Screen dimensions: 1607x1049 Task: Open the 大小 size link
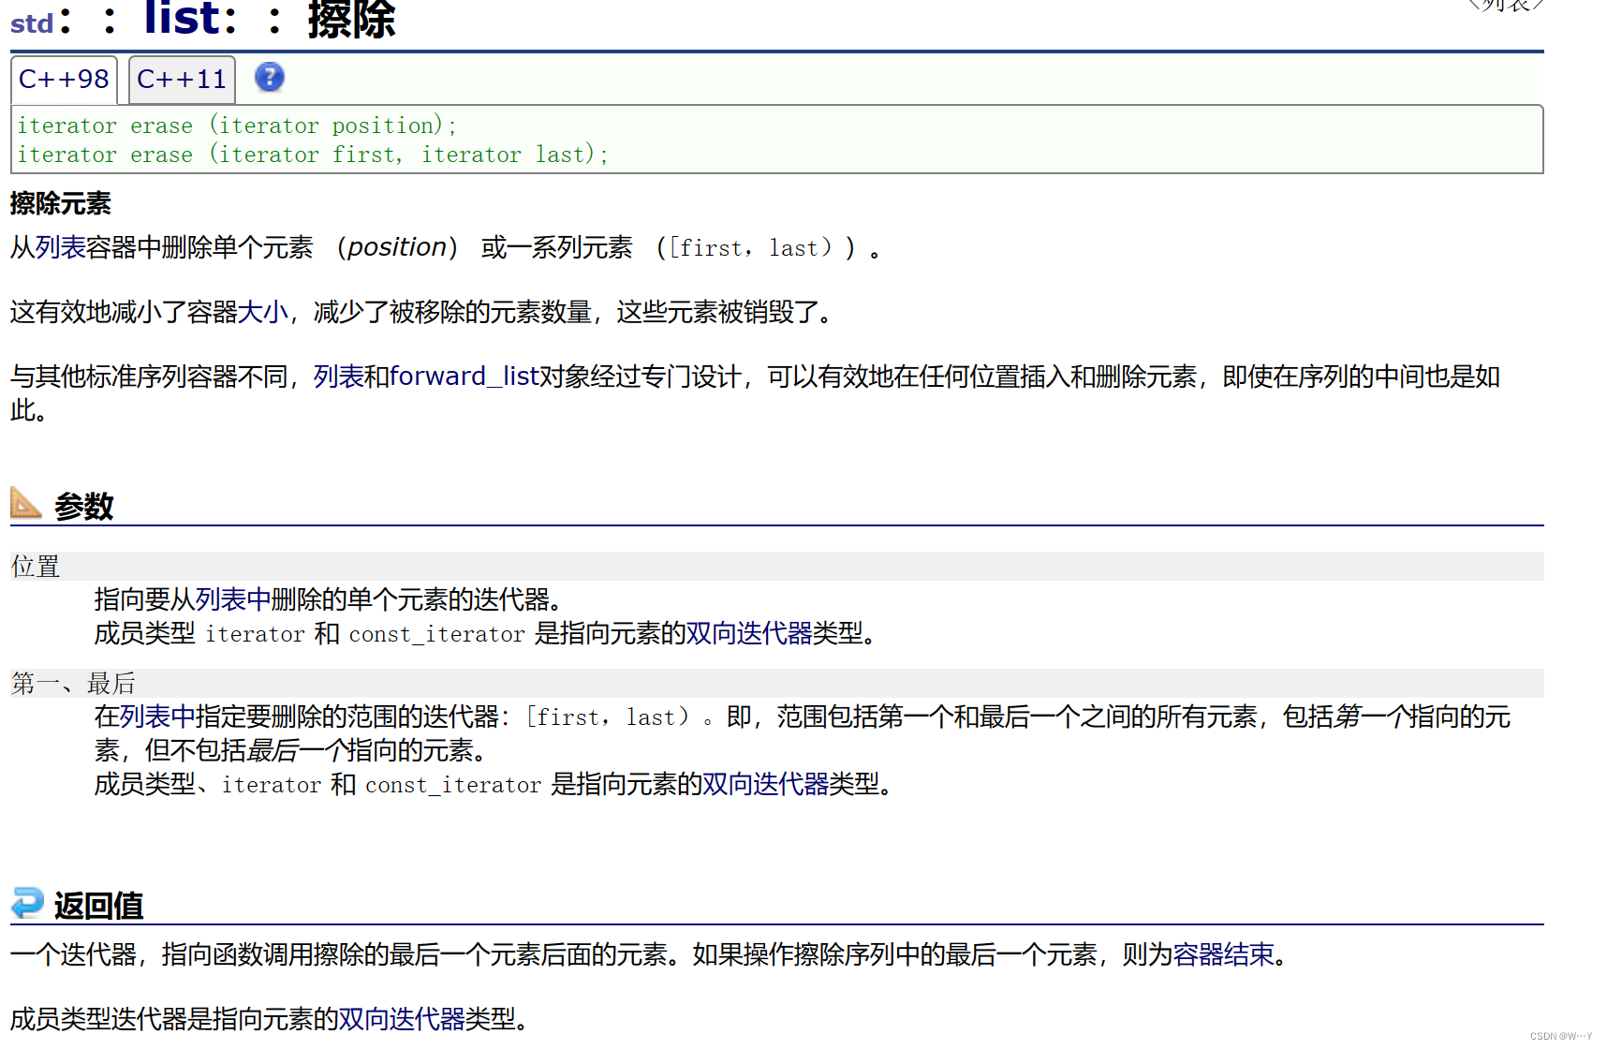coord(263,312)
